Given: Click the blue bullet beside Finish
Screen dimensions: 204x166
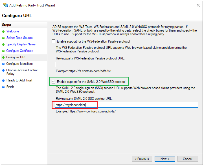Looking at the screenshot, I should click(3, 87).
